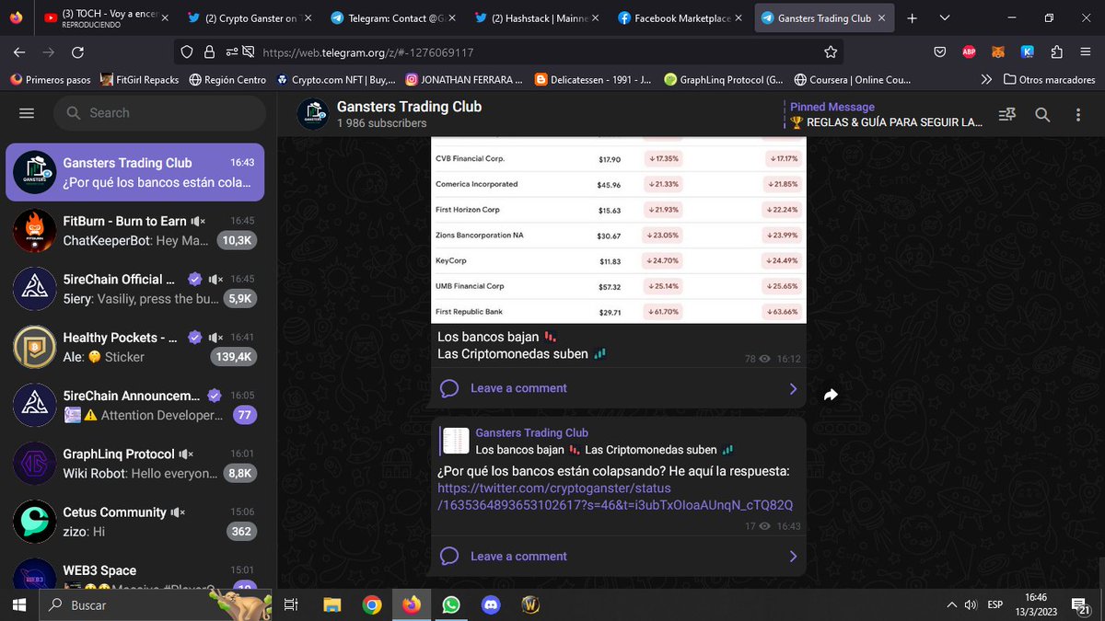Image resolution: width=1105 pixels, height=621 pixels.
Task: Show more bookmarks with the chevron
Action: coord(986,80)
